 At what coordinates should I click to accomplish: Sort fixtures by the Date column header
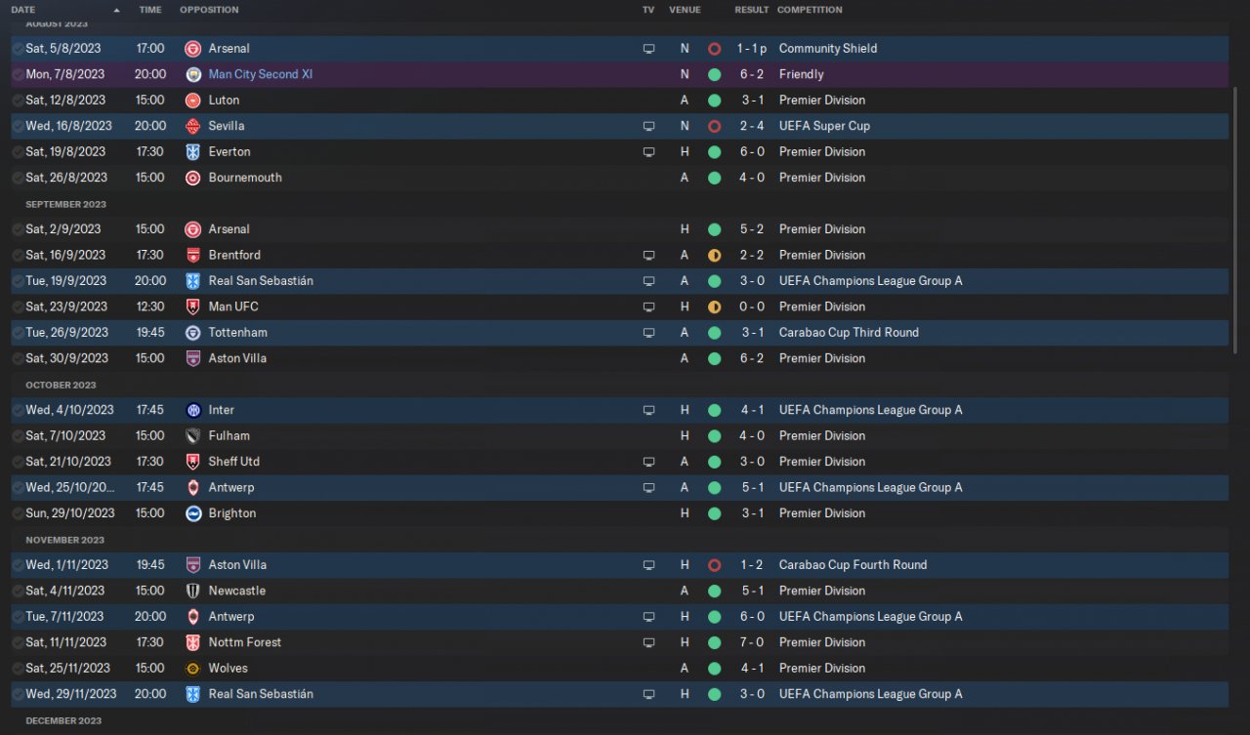(x=23, y=10)
